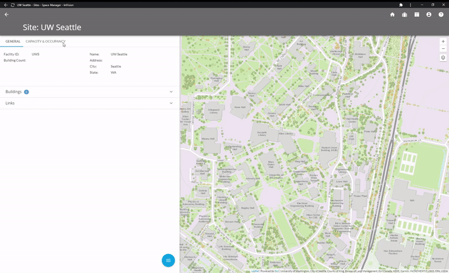Click Kane Hall on the map

coord(240,107)
